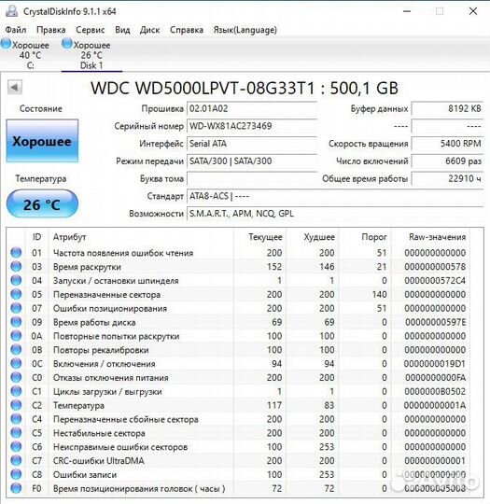
Task: Close the CrystalDiskInfo window
Action: (x=473, y=11)
